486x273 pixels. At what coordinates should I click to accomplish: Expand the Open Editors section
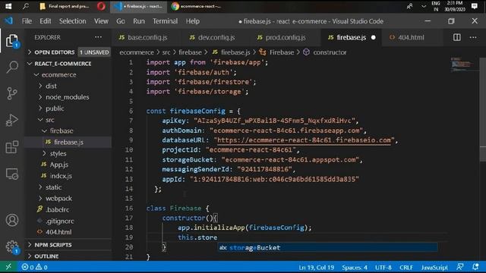click(x=68, y=52)
